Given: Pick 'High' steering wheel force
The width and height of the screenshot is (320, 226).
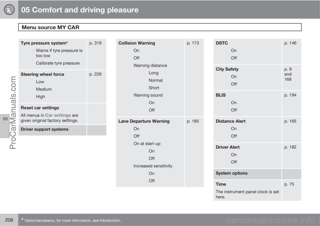Looking at the screenshot, I should pos(40,97).
